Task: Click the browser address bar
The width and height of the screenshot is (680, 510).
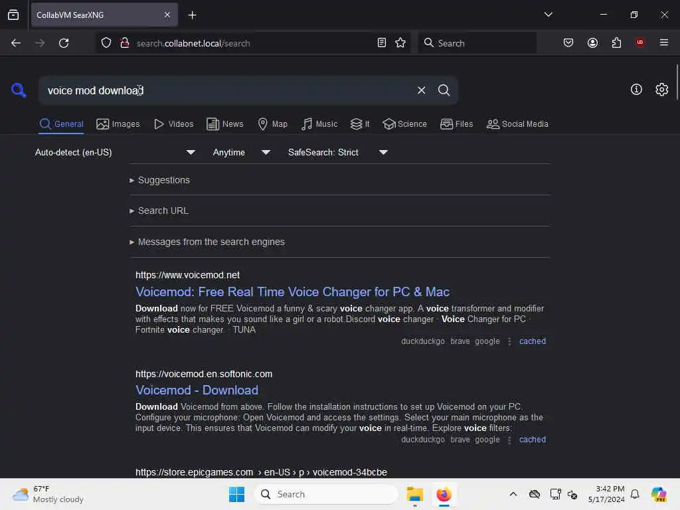Action: [254, 43]
